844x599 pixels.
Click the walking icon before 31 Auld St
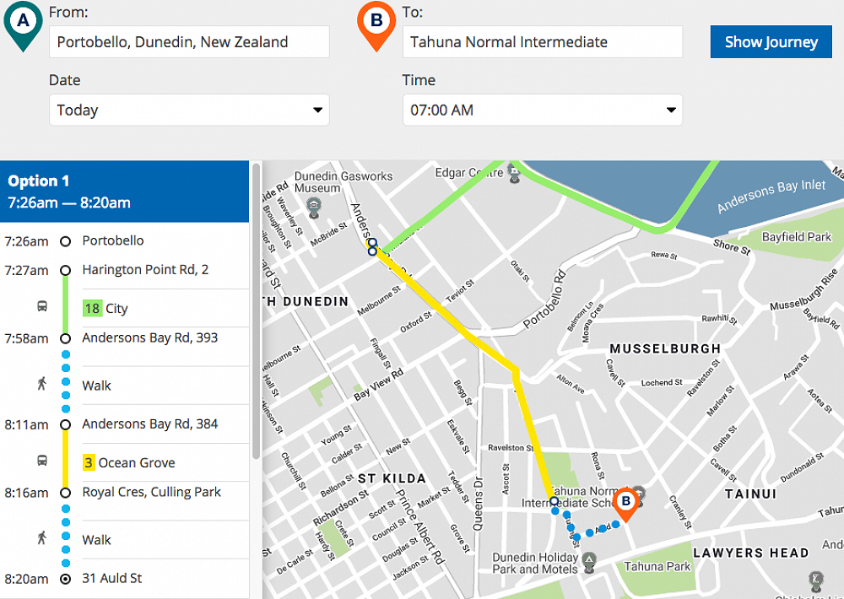tap(42, 538)
